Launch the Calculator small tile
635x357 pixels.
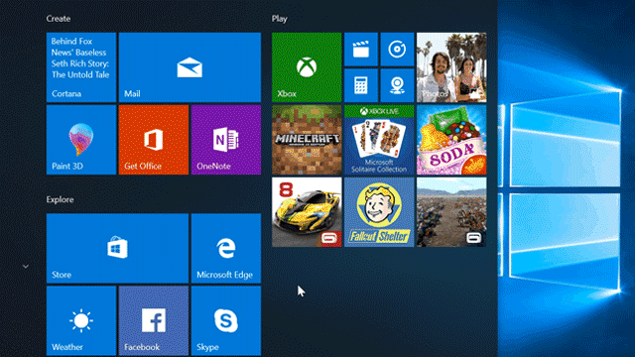point(361,85)
